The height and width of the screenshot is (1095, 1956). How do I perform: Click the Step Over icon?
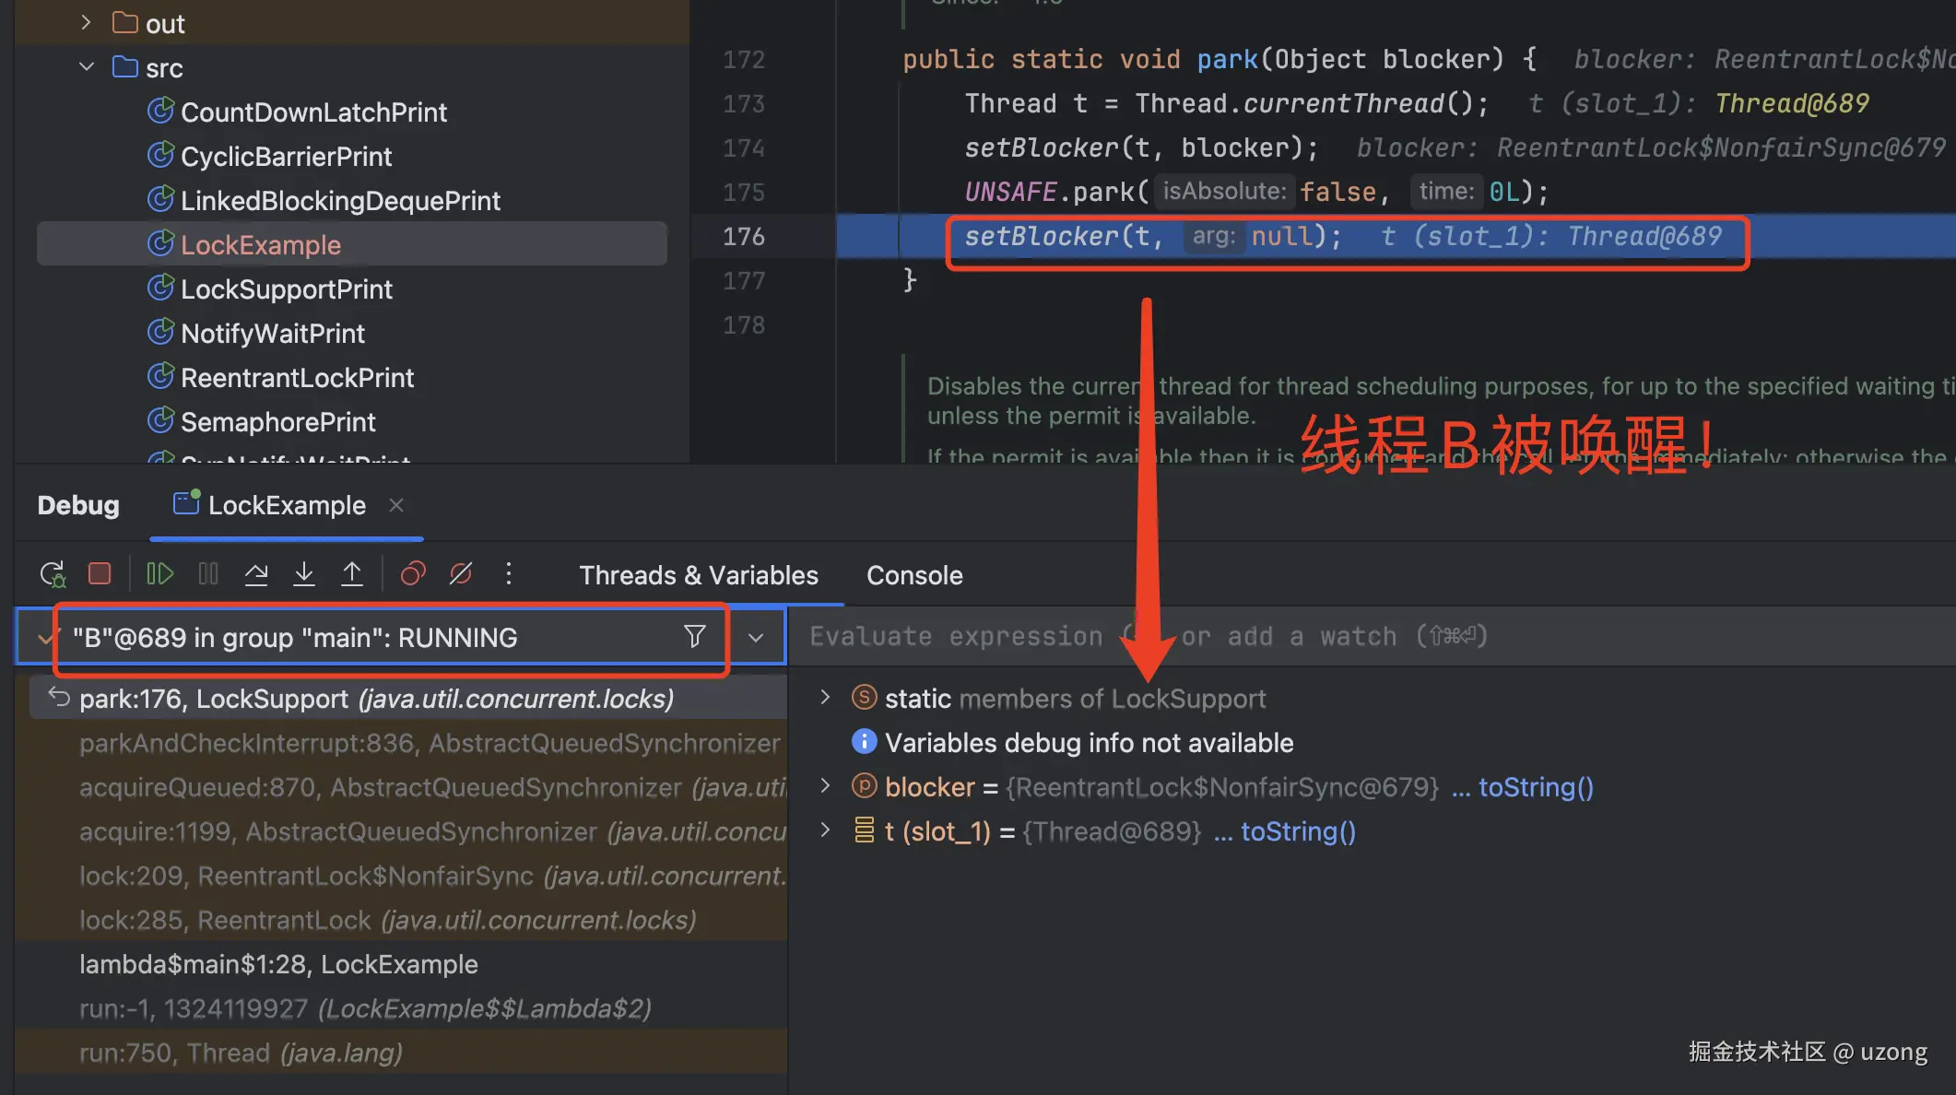[256, 574]
